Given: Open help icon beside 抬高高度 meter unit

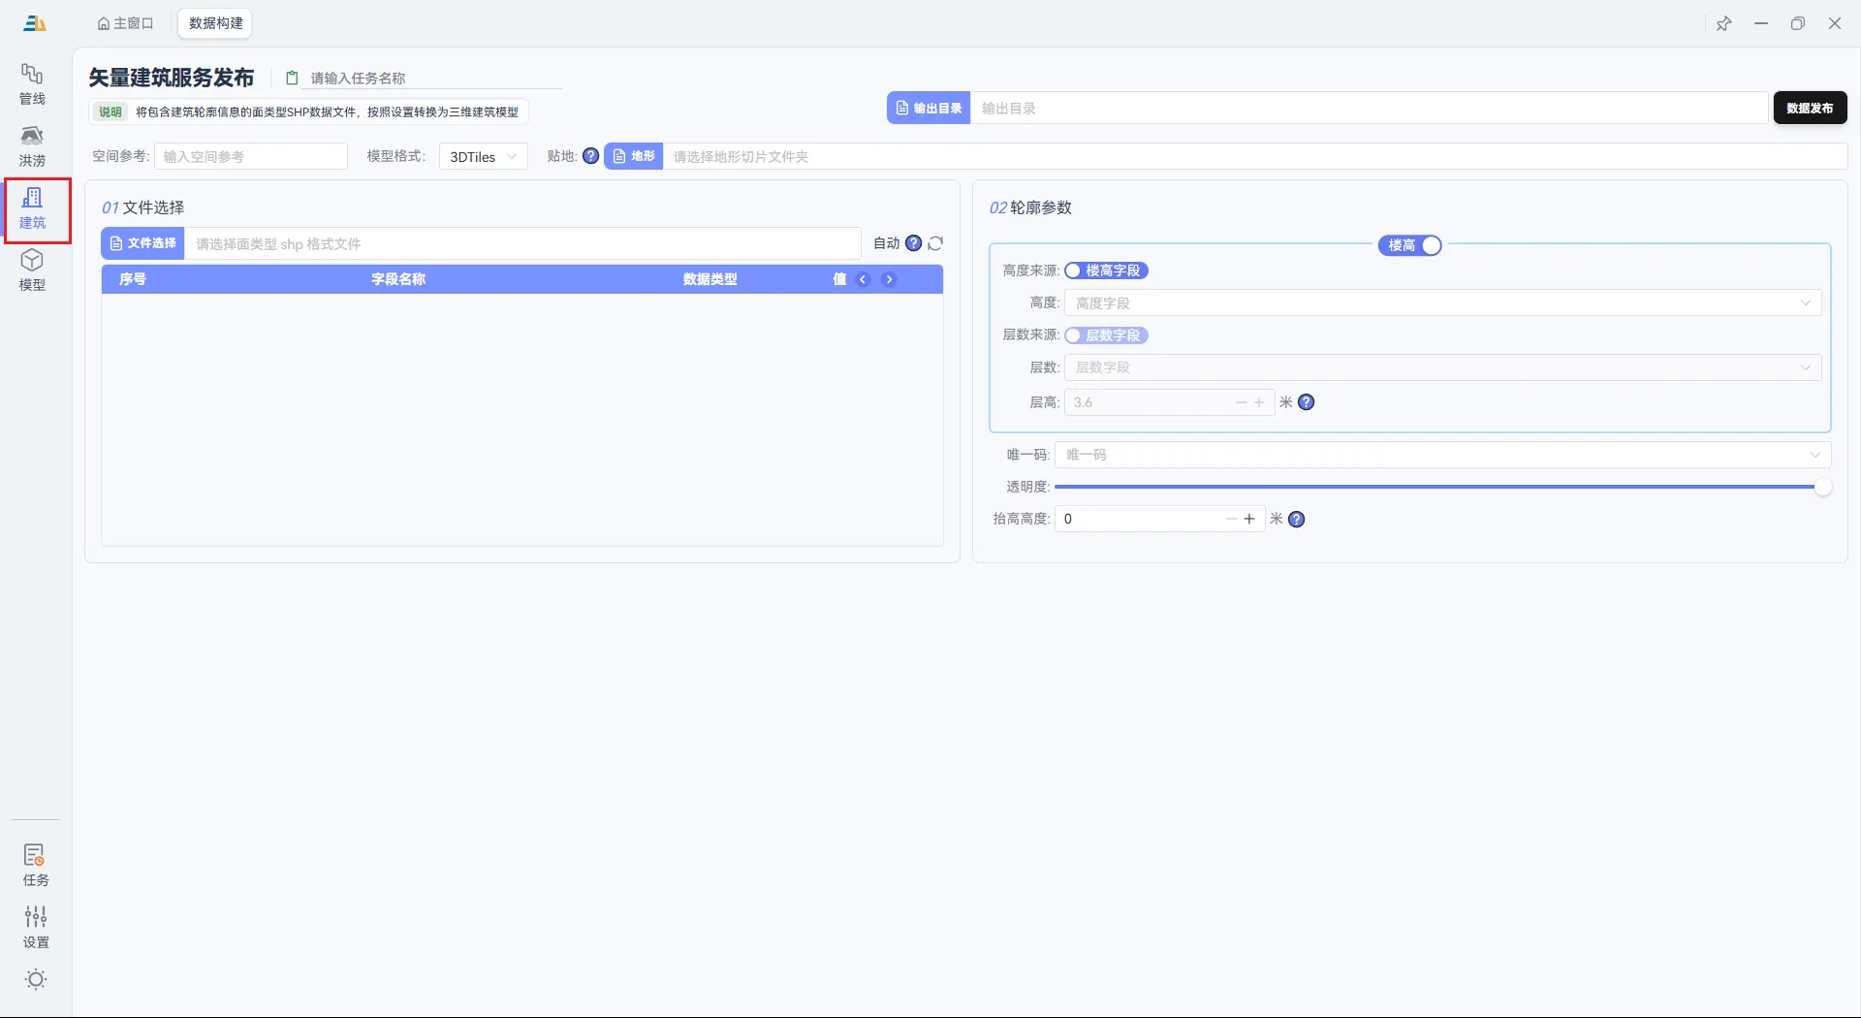Looking at the screenshot, I should pos(1297,519).
